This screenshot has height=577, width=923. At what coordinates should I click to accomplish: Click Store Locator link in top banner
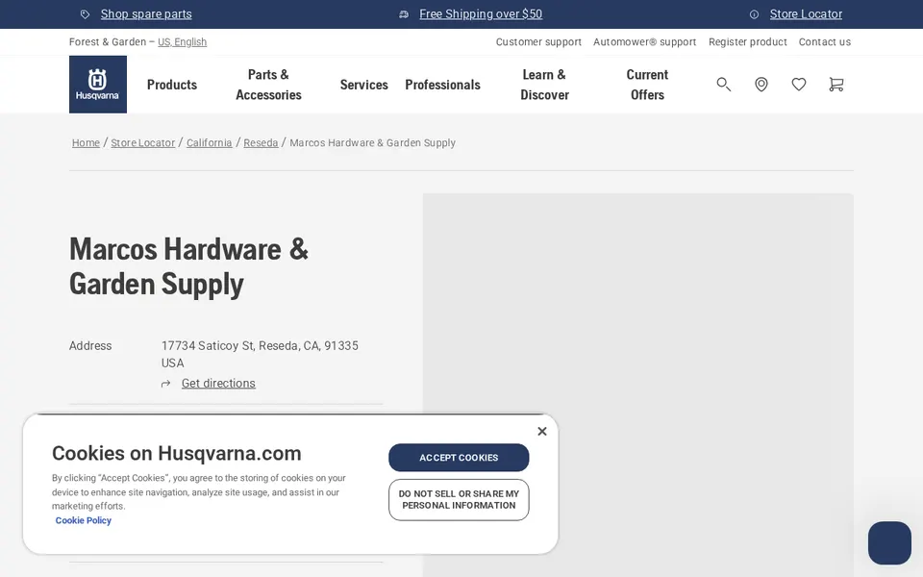point(806,14)
